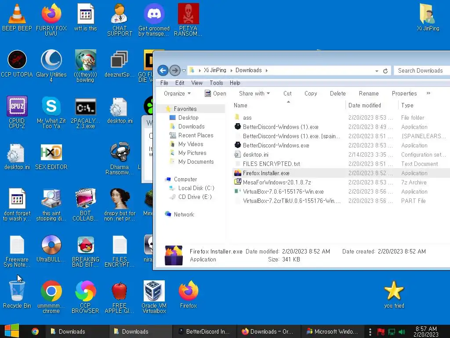Show more toolbar commands chevron
Viewport: 450px width, 338px height.
point(428,93)
